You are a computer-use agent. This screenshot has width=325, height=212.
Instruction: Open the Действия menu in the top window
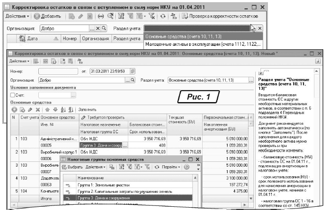[x=17, y=16]
